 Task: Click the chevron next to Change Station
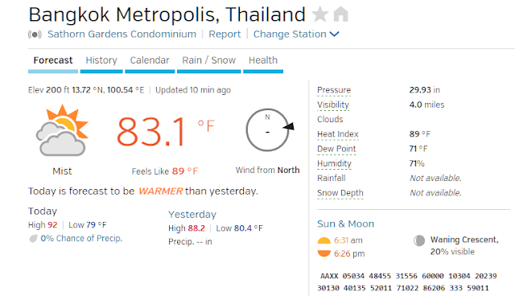point(334,34)
